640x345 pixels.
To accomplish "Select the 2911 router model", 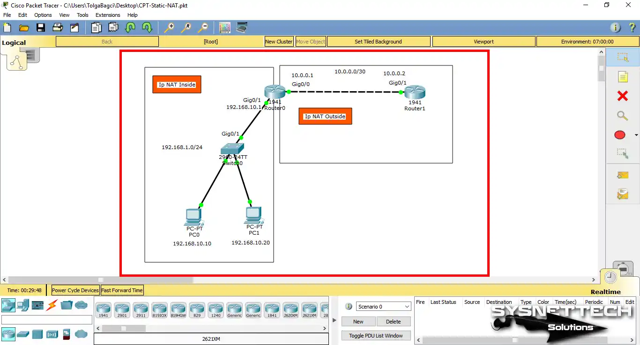I will click(141, 310).
